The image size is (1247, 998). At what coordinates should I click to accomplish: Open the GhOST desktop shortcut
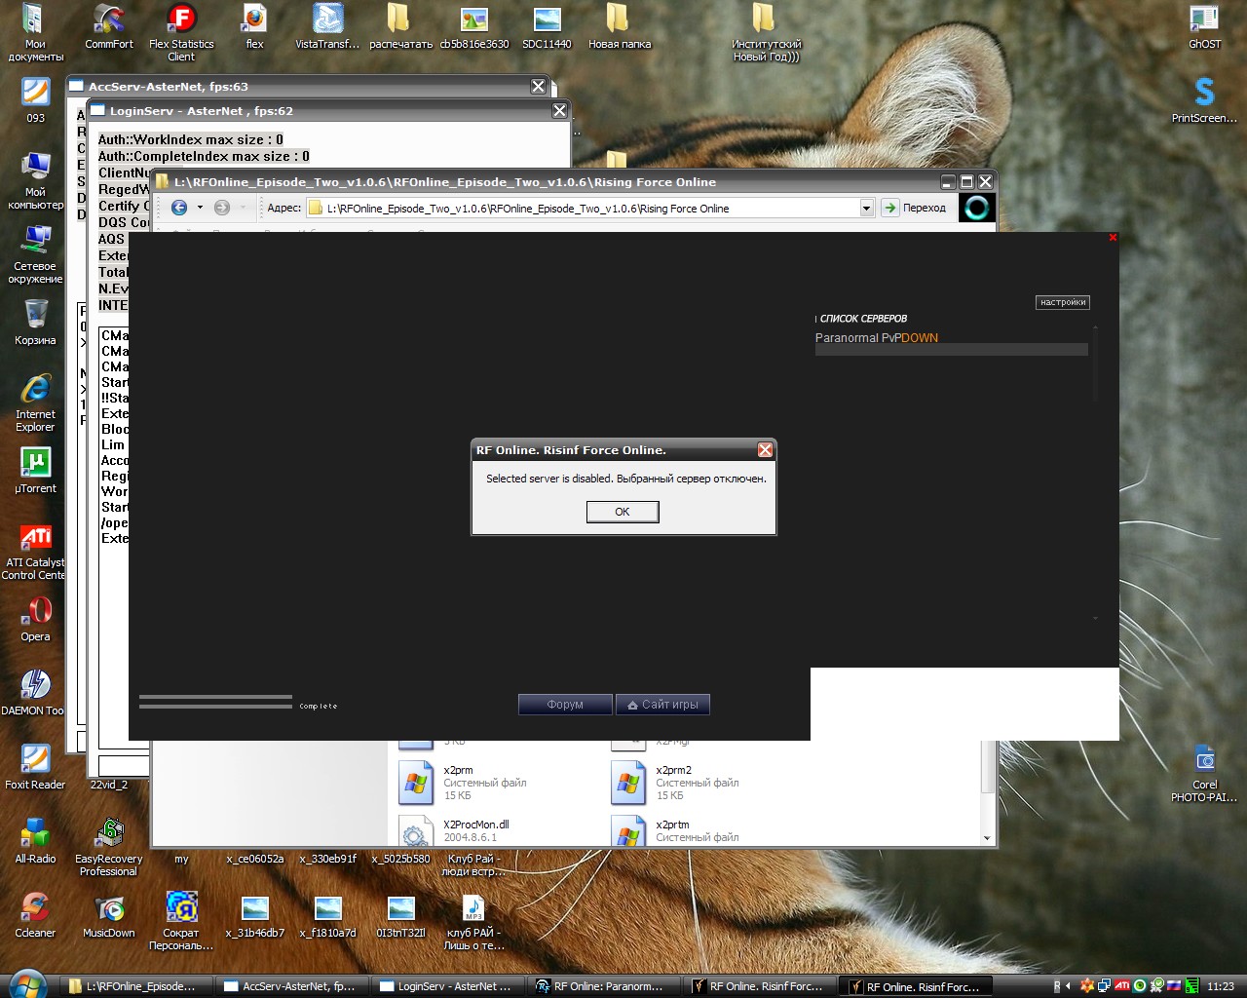pos(1204,26)
